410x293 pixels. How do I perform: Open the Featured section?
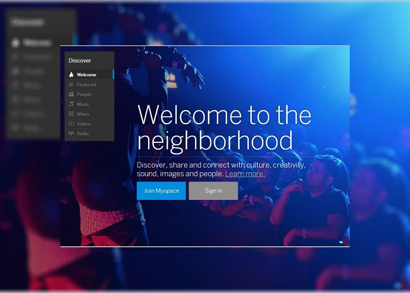89,84
